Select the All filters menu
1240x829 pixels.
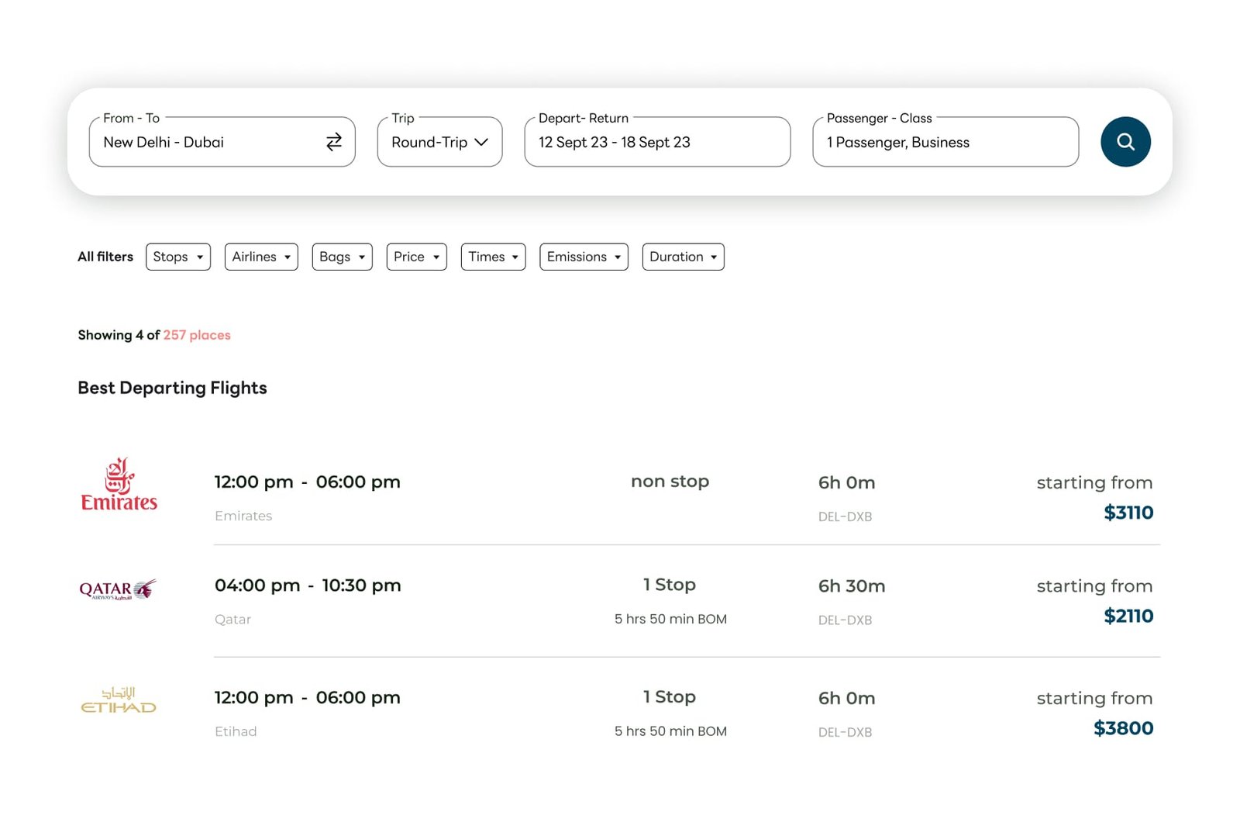click(x=105, y=257)
